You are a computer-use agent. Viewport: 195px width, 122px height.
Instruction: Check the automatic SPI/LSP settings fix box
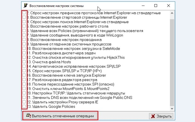click(x=24, y=66)
